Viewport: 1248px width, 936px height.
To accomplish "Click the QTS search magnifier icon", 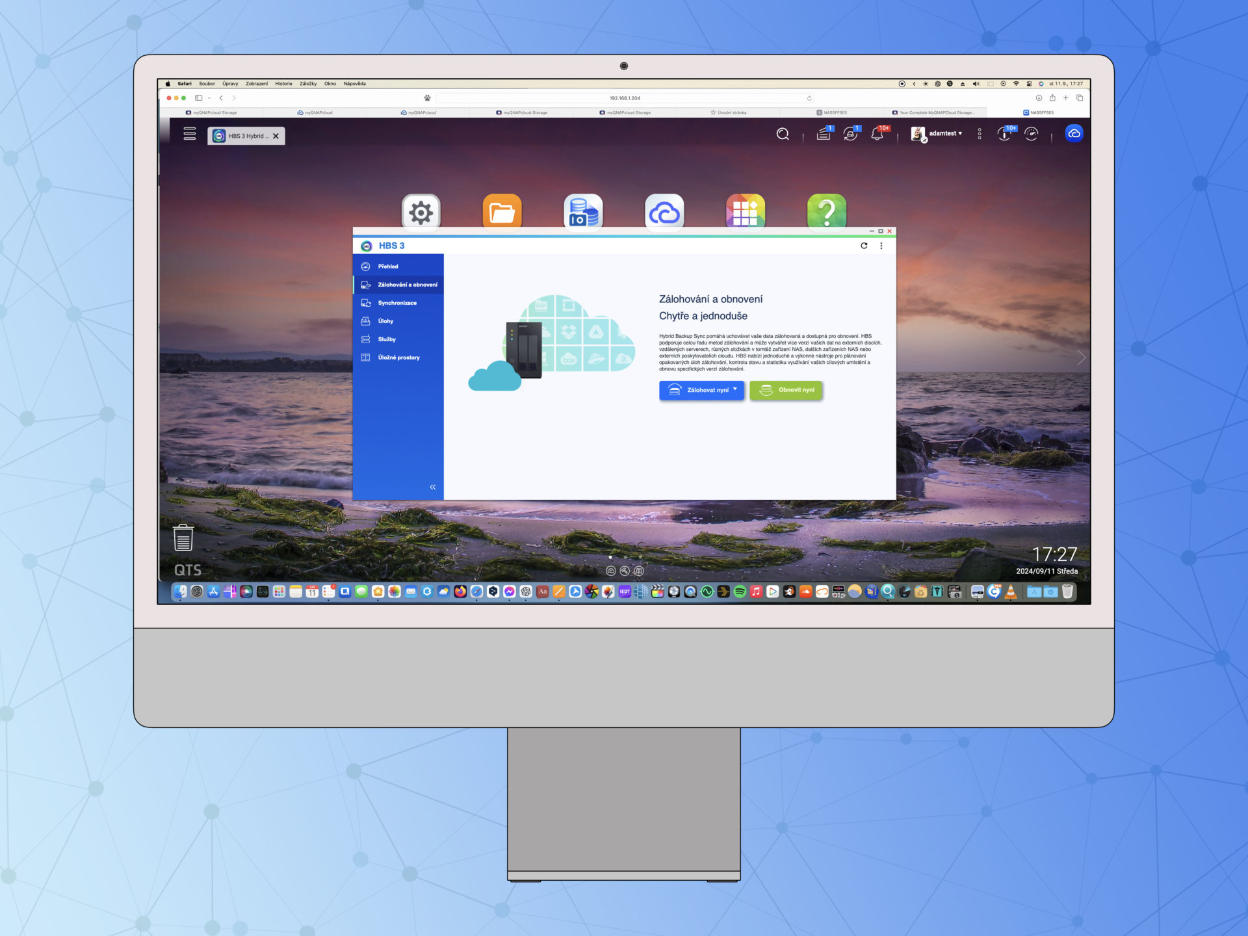I will coord(783,134).
